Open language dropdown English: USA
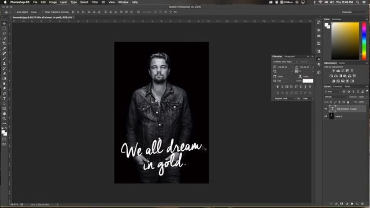The width and height of the screenshot is (370, 208). (285, 99)
